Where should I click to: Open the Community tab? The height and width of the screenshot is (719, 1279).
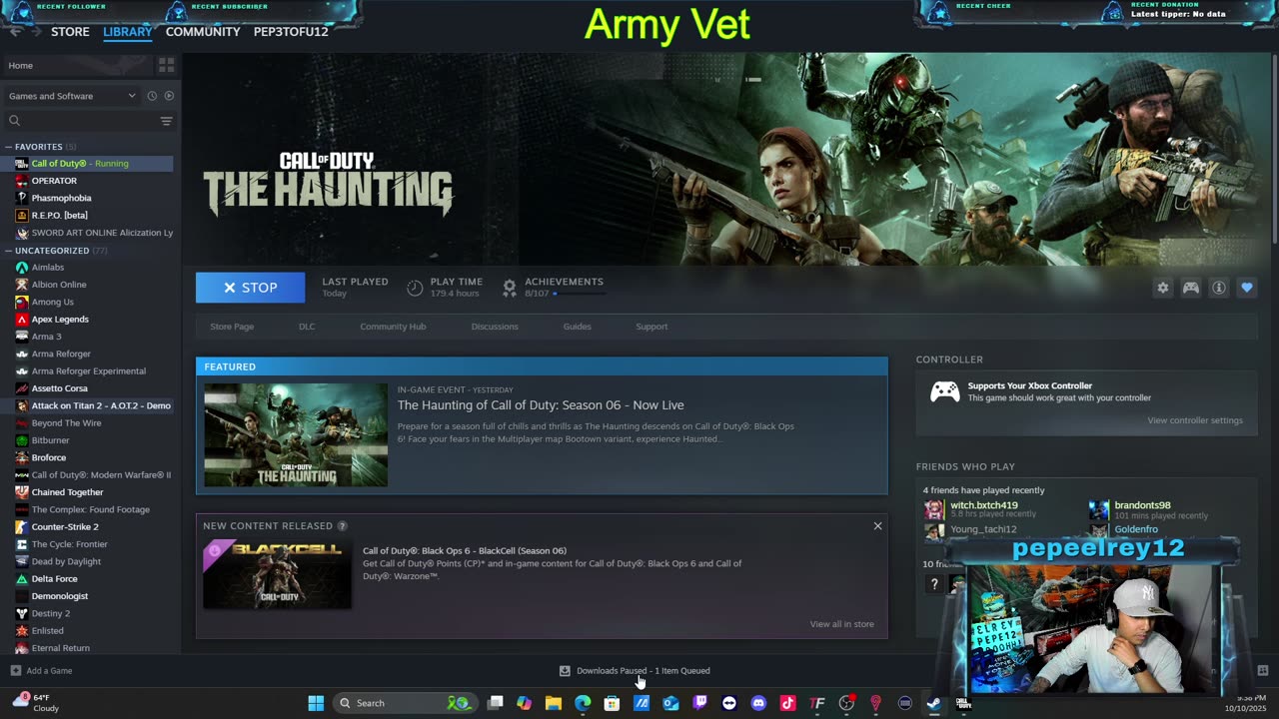(203, 32)
